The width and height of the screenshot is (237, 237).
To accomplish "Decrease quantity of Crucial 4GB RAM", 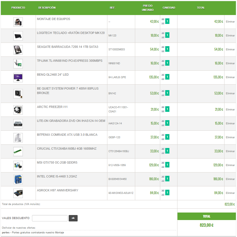I will [163, 153].
